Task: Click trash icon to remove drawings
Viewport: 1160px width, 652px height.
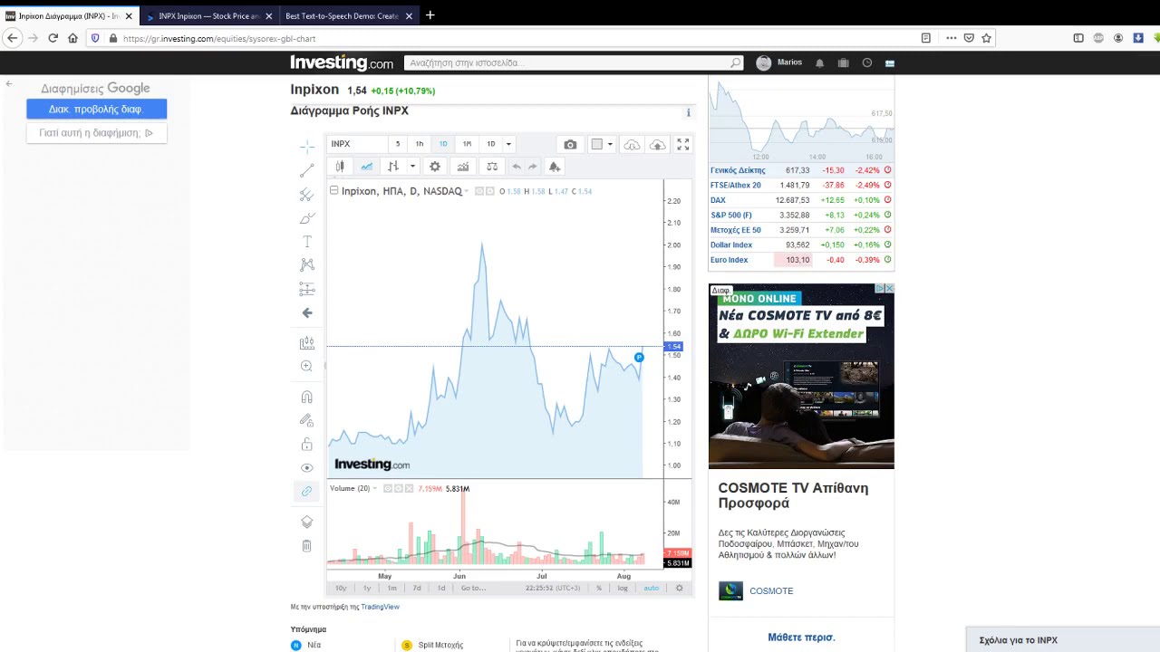Action: pyautogui.click(x=307, y=546)
